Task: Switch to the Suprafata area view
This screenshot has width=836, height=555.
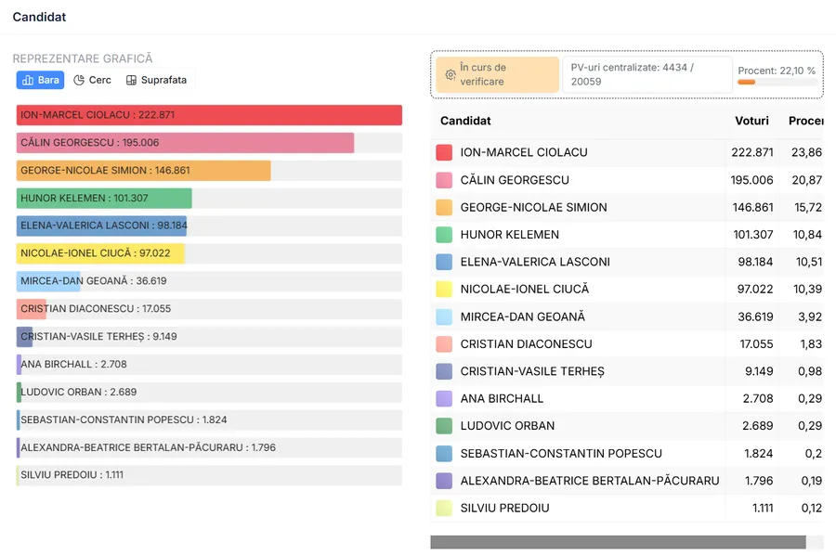Action: (156, 80)
